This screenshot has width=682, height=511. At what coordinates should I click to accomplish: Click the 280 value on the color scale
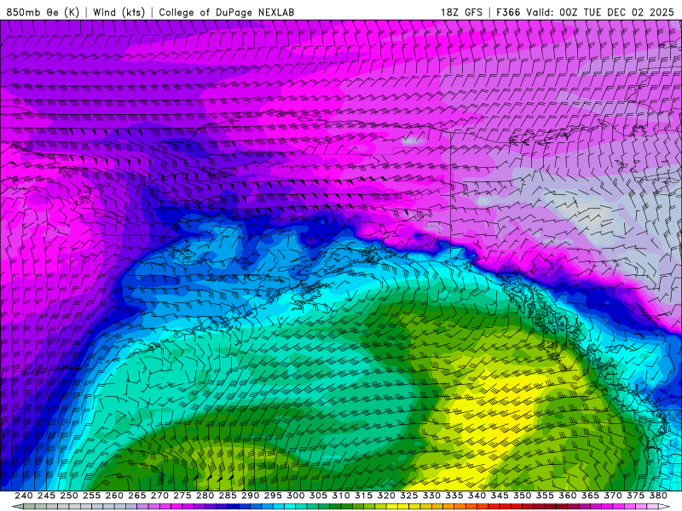[x=205, y=496]
